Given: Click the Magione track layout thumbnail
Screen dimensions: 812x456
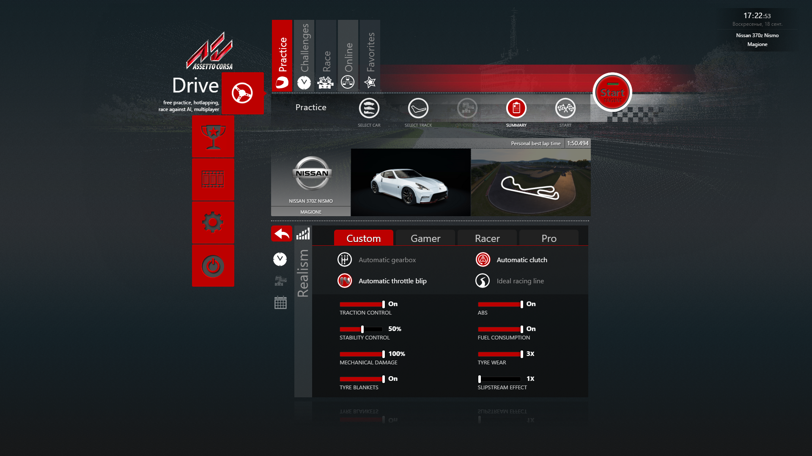Looking at the screenshot, I should [531, 182].
